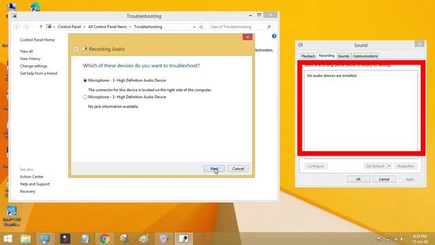This screenshot has height=245, width=435.
Task: Click the Back arrow in Troubleshooting window
Action: [16, 27]
